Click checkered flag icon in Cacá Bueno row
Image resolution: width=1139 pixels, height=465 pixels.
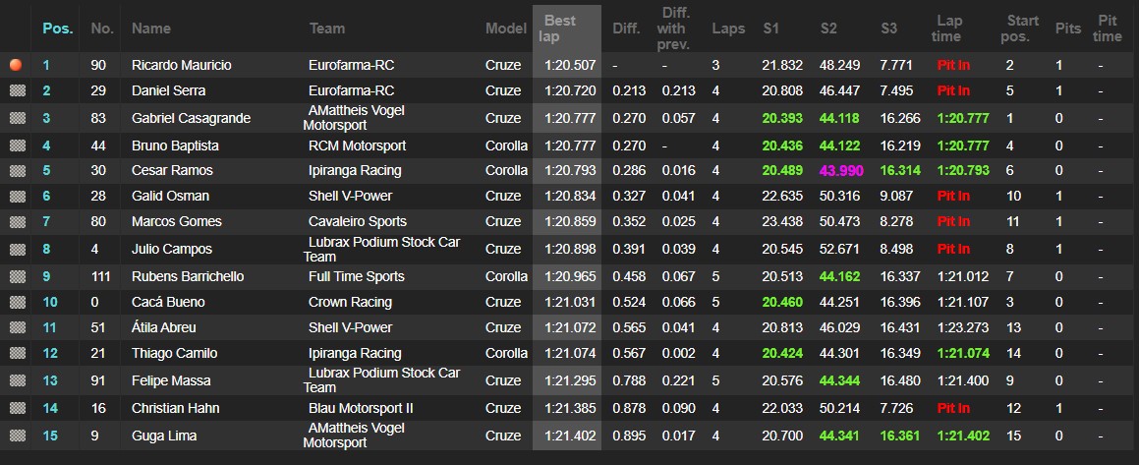coord(15,302)
